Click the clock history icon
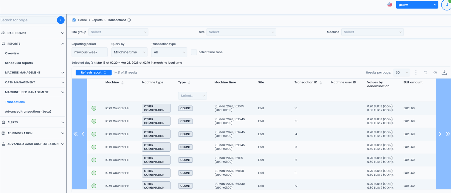 tap(435, 72)
